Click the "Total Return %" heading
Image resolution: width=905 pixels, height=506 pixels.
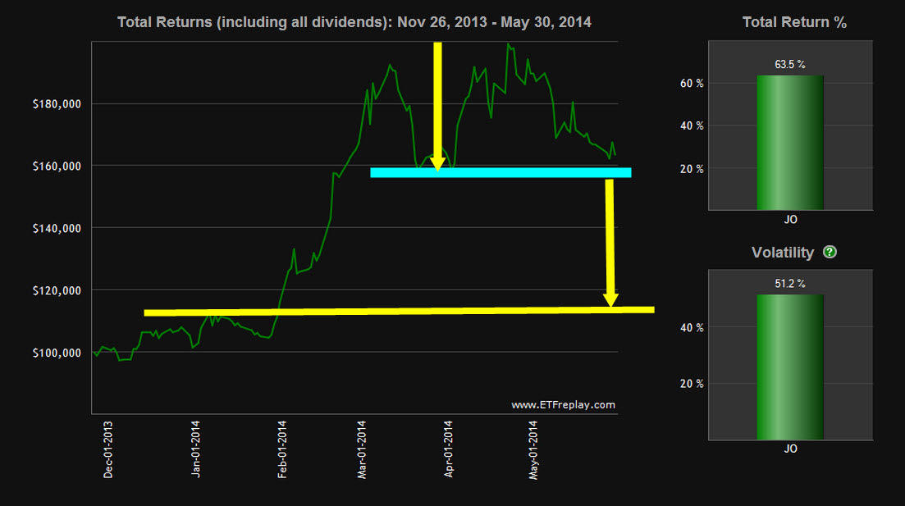coord(793,22)
